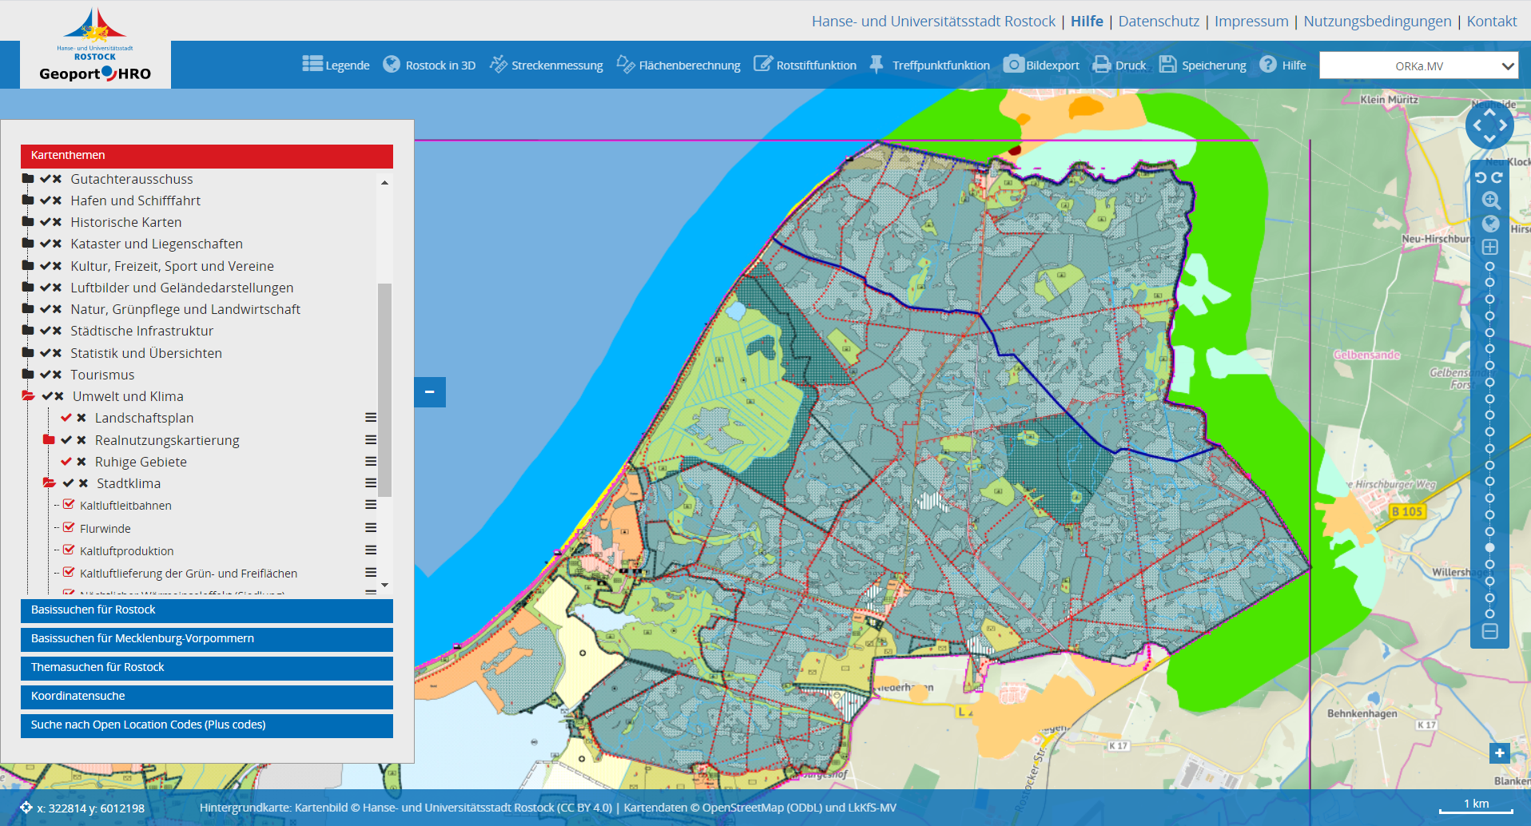1531x826 pixels.
Task: Open Suche nach Open Location Codes
Action: [207, 725]
